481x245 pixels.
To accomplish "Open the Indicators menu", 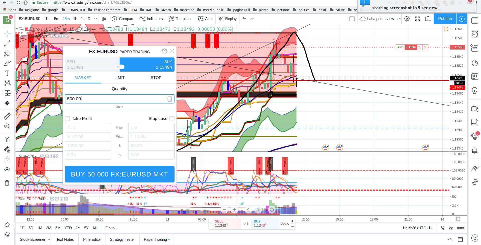I will [151, 19].
